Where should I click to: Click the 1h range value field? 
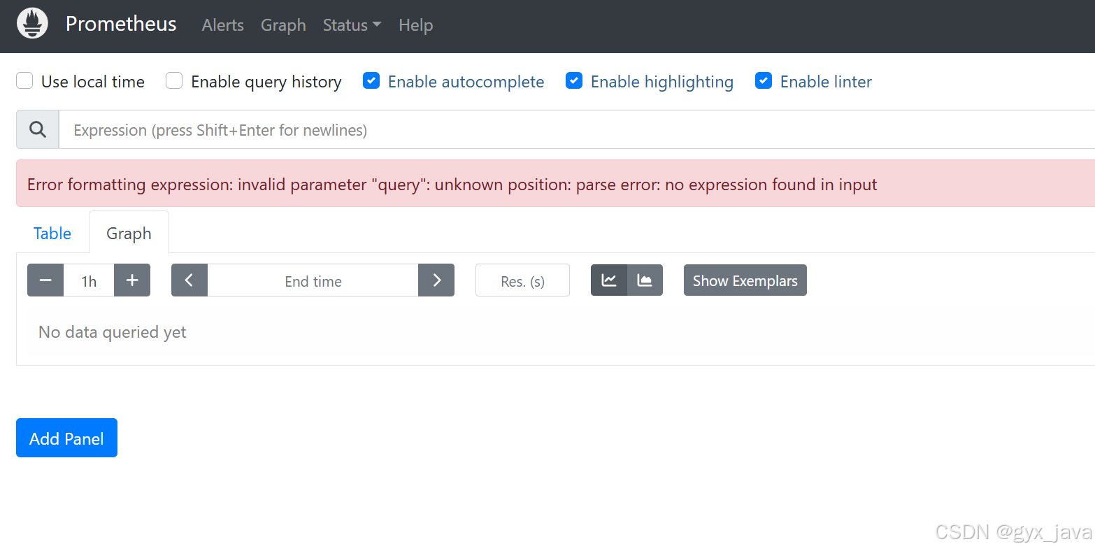click(89, 280)
